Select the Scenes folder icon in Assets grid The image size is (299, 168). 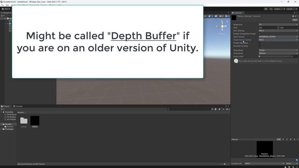24,120
